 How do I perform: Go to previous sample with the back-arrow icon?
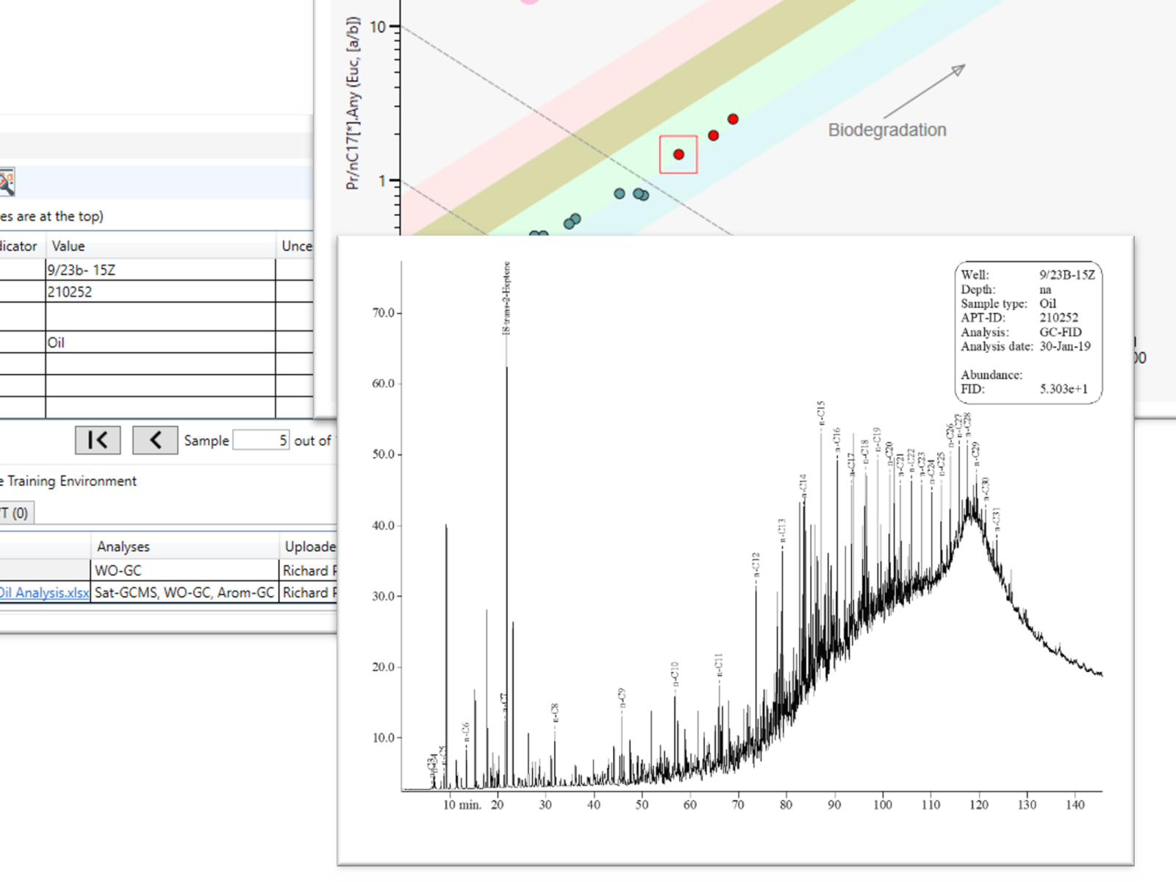click(155, 440)
